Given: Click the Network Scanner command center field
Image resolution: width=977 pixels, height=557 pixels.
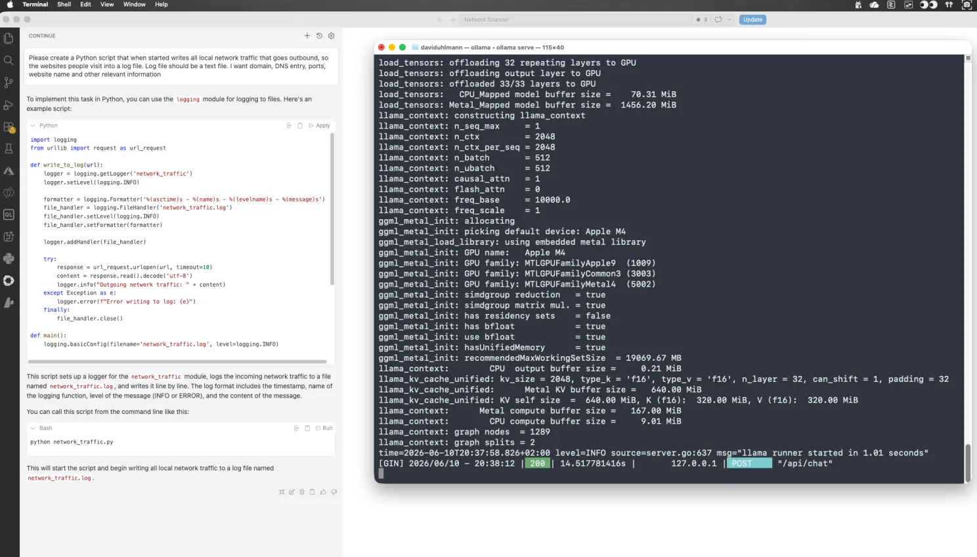Looking at the screenshot, I should pos(575,20).
